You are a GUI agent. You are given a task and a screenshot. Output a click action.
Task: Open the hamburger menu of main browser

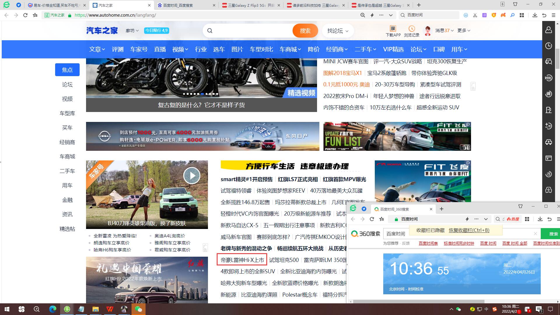point(554,15)
